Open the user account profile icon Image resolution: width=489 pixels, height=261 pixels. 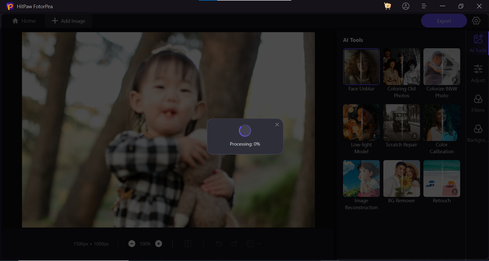click(x=405, y=6)
